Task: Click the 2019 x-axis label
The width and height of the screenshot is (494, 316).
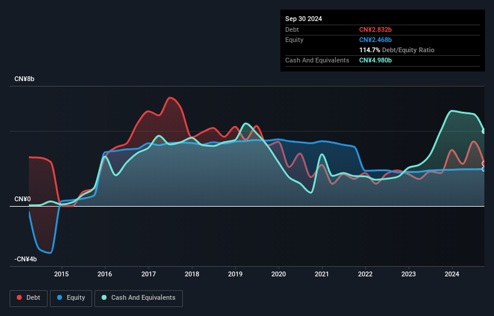Action: coord(235,274)
